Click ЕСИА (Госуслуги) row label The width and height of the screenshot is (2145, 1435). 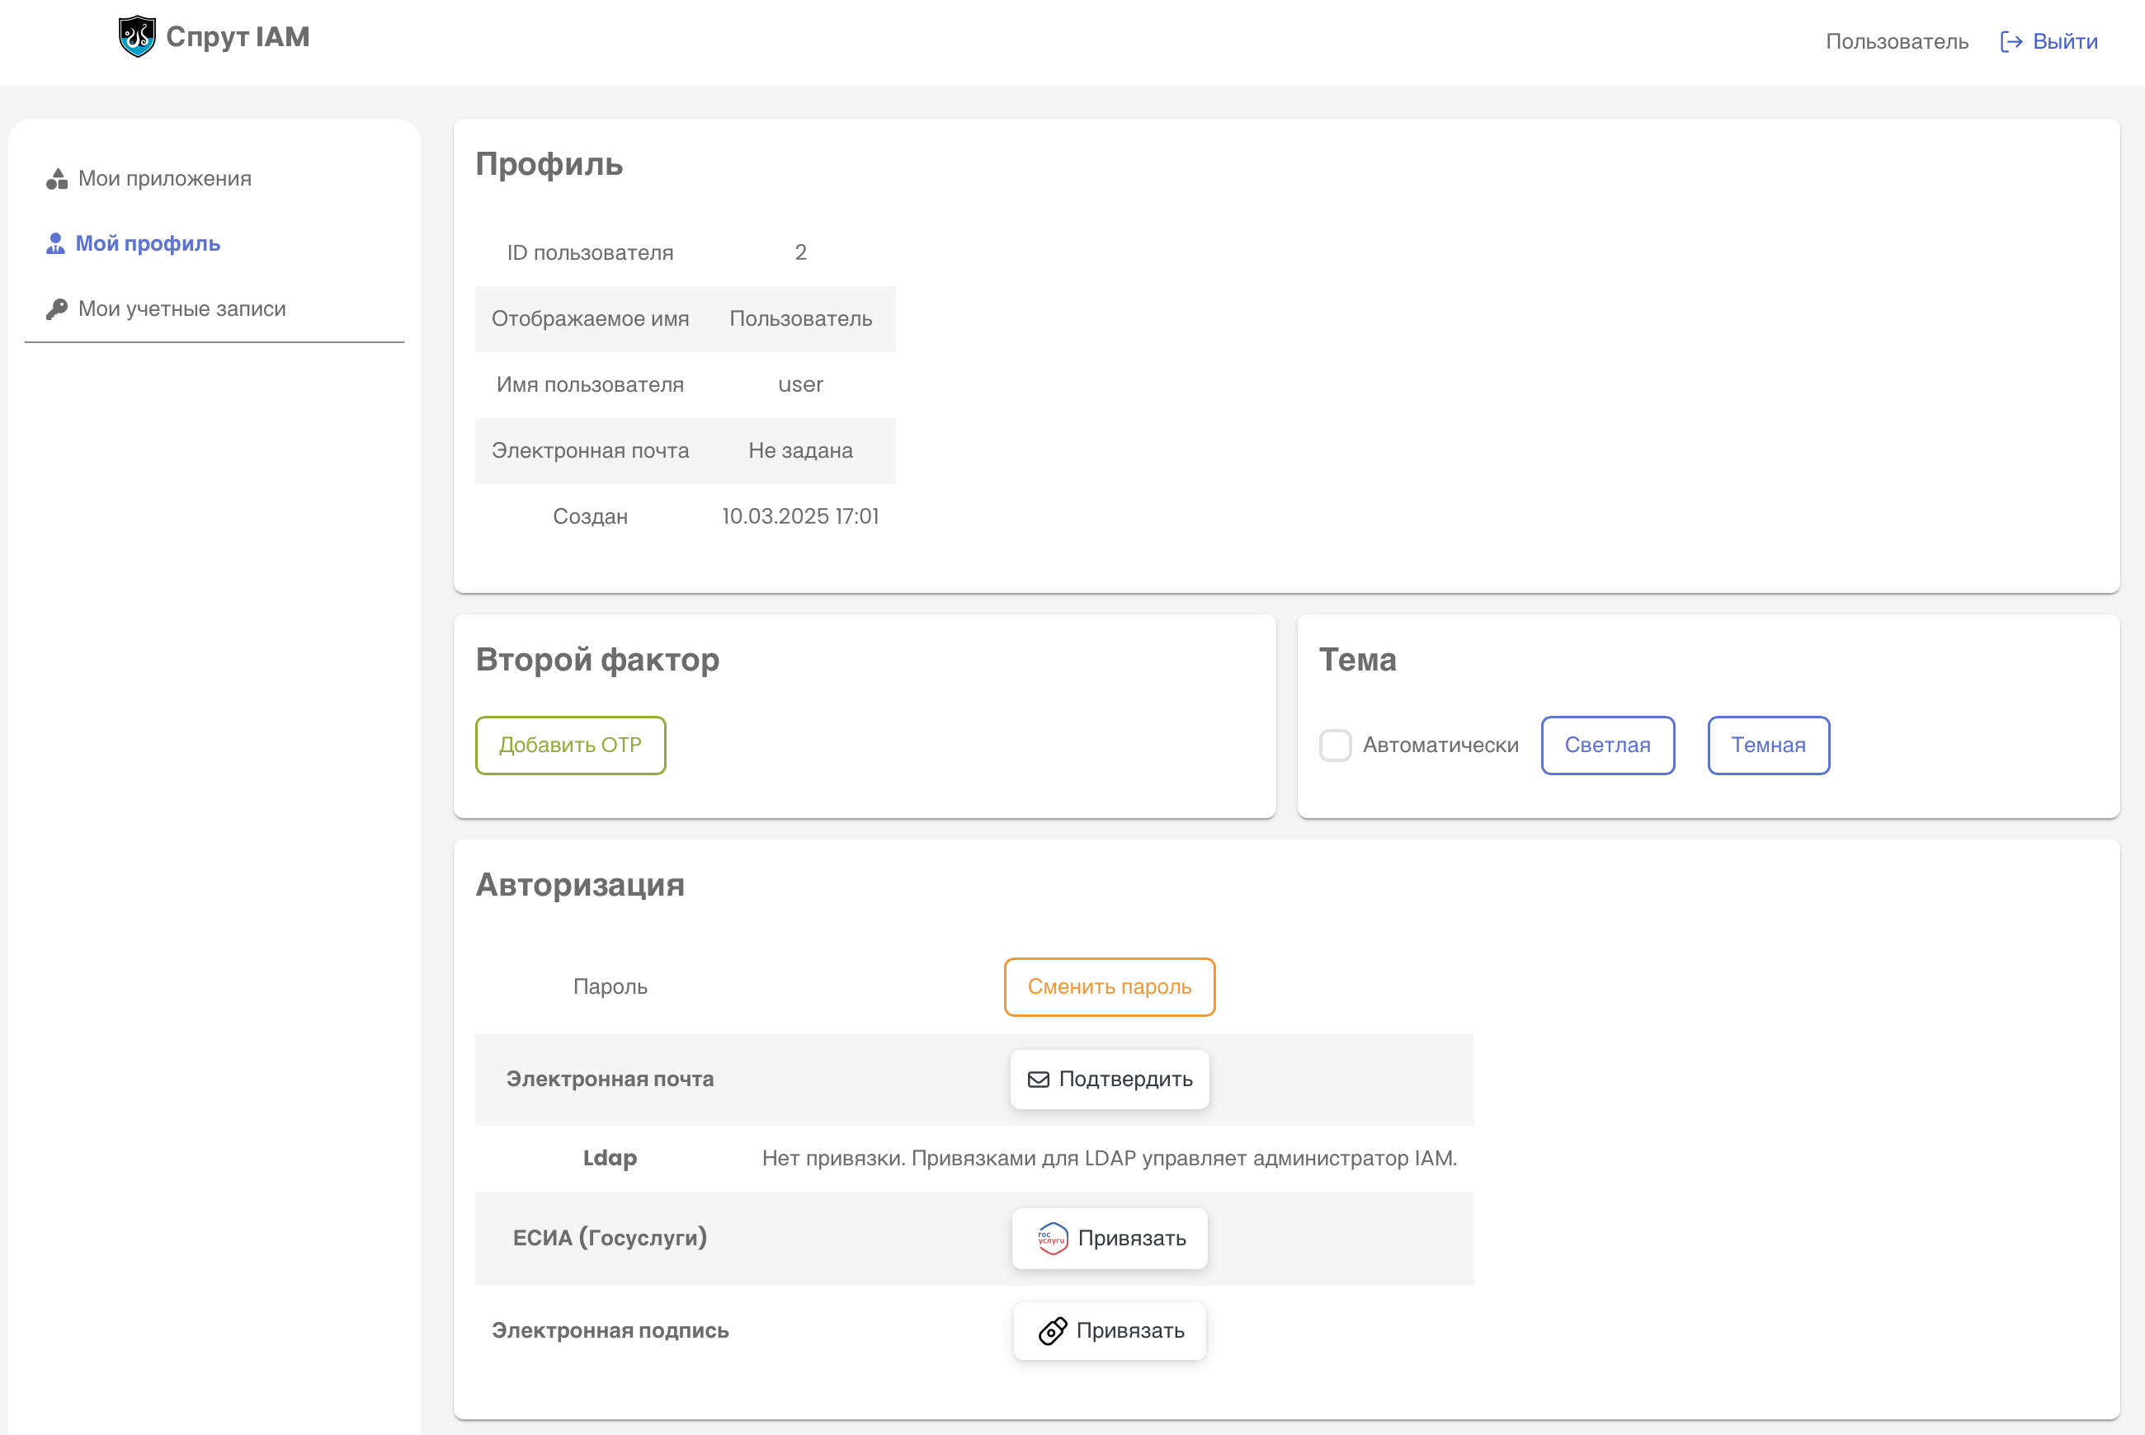610,1238
